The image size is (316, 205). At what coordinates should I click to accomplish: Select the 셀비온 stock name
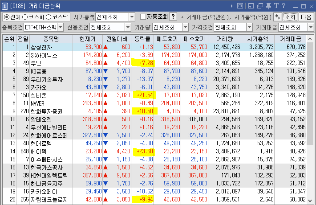pos(38,95)
